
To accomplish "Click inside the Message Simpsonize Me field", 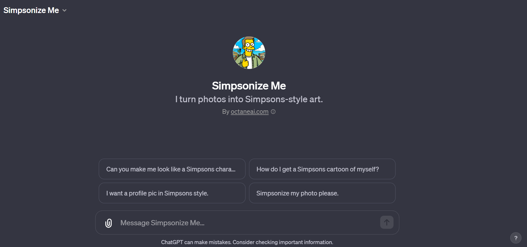I will pos(203,223).
